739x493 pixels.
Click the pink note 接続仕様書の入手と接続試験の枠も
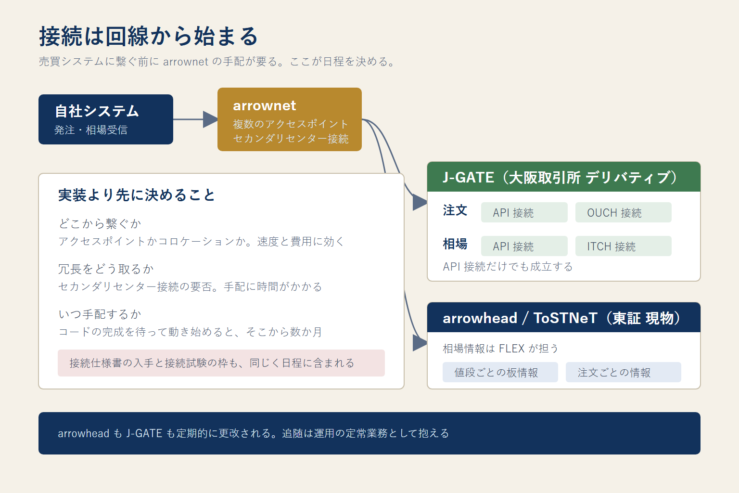click(221, 363)
